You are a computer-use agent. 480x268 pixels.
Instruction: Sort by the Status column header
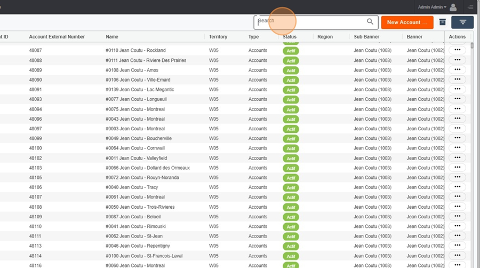(x=290, y=37)
